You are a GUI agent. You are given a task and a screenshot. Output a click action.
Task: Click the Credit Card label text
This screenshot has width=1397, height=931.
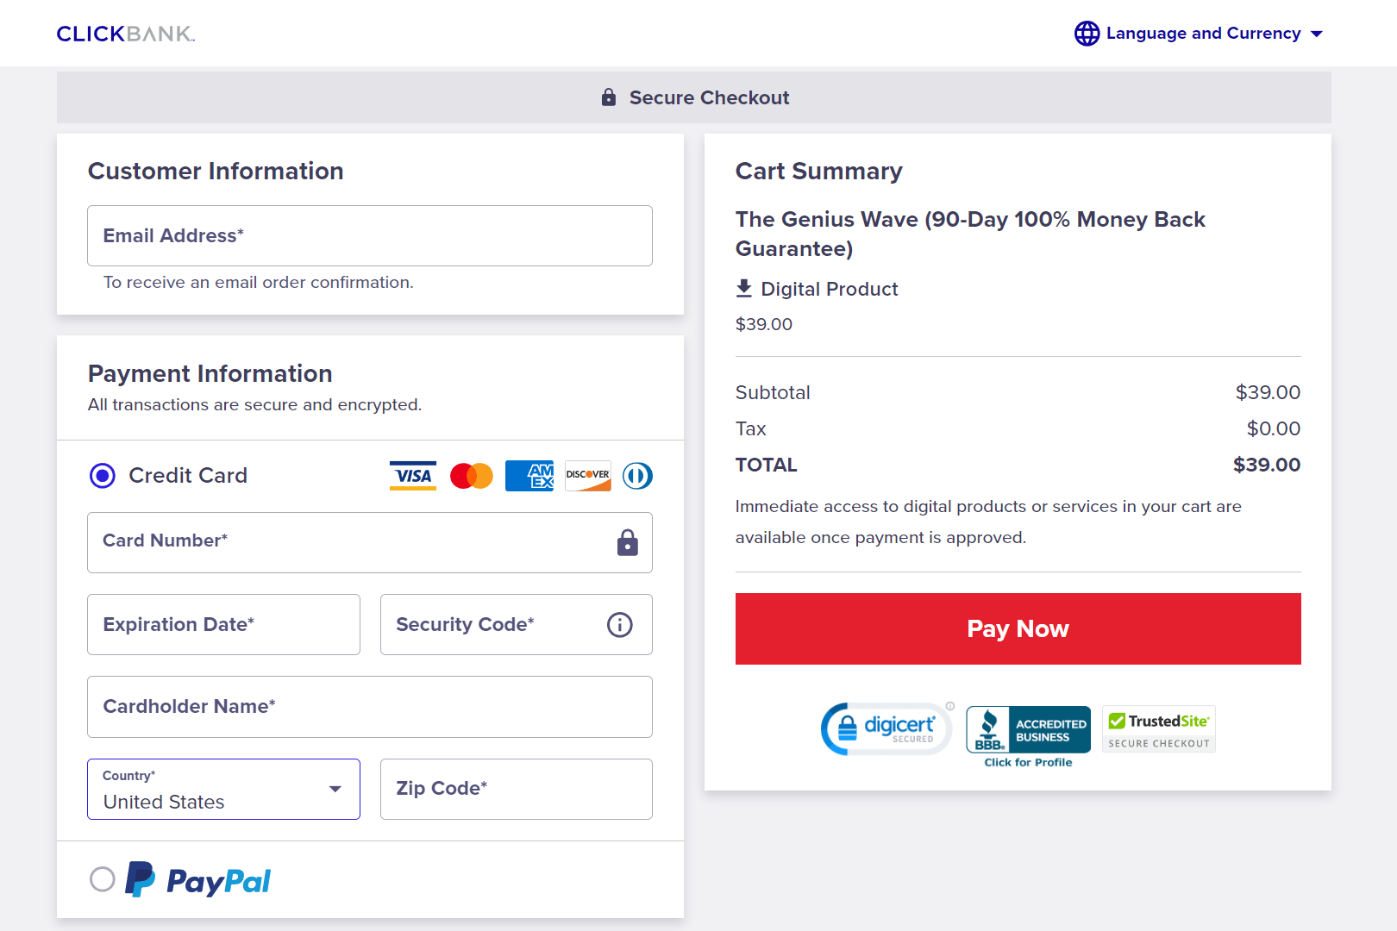[x=188, y=475]
